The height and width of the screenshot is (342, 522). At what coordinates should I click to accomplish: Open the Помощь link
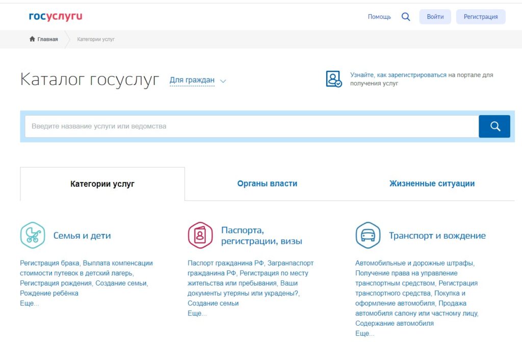379,16
